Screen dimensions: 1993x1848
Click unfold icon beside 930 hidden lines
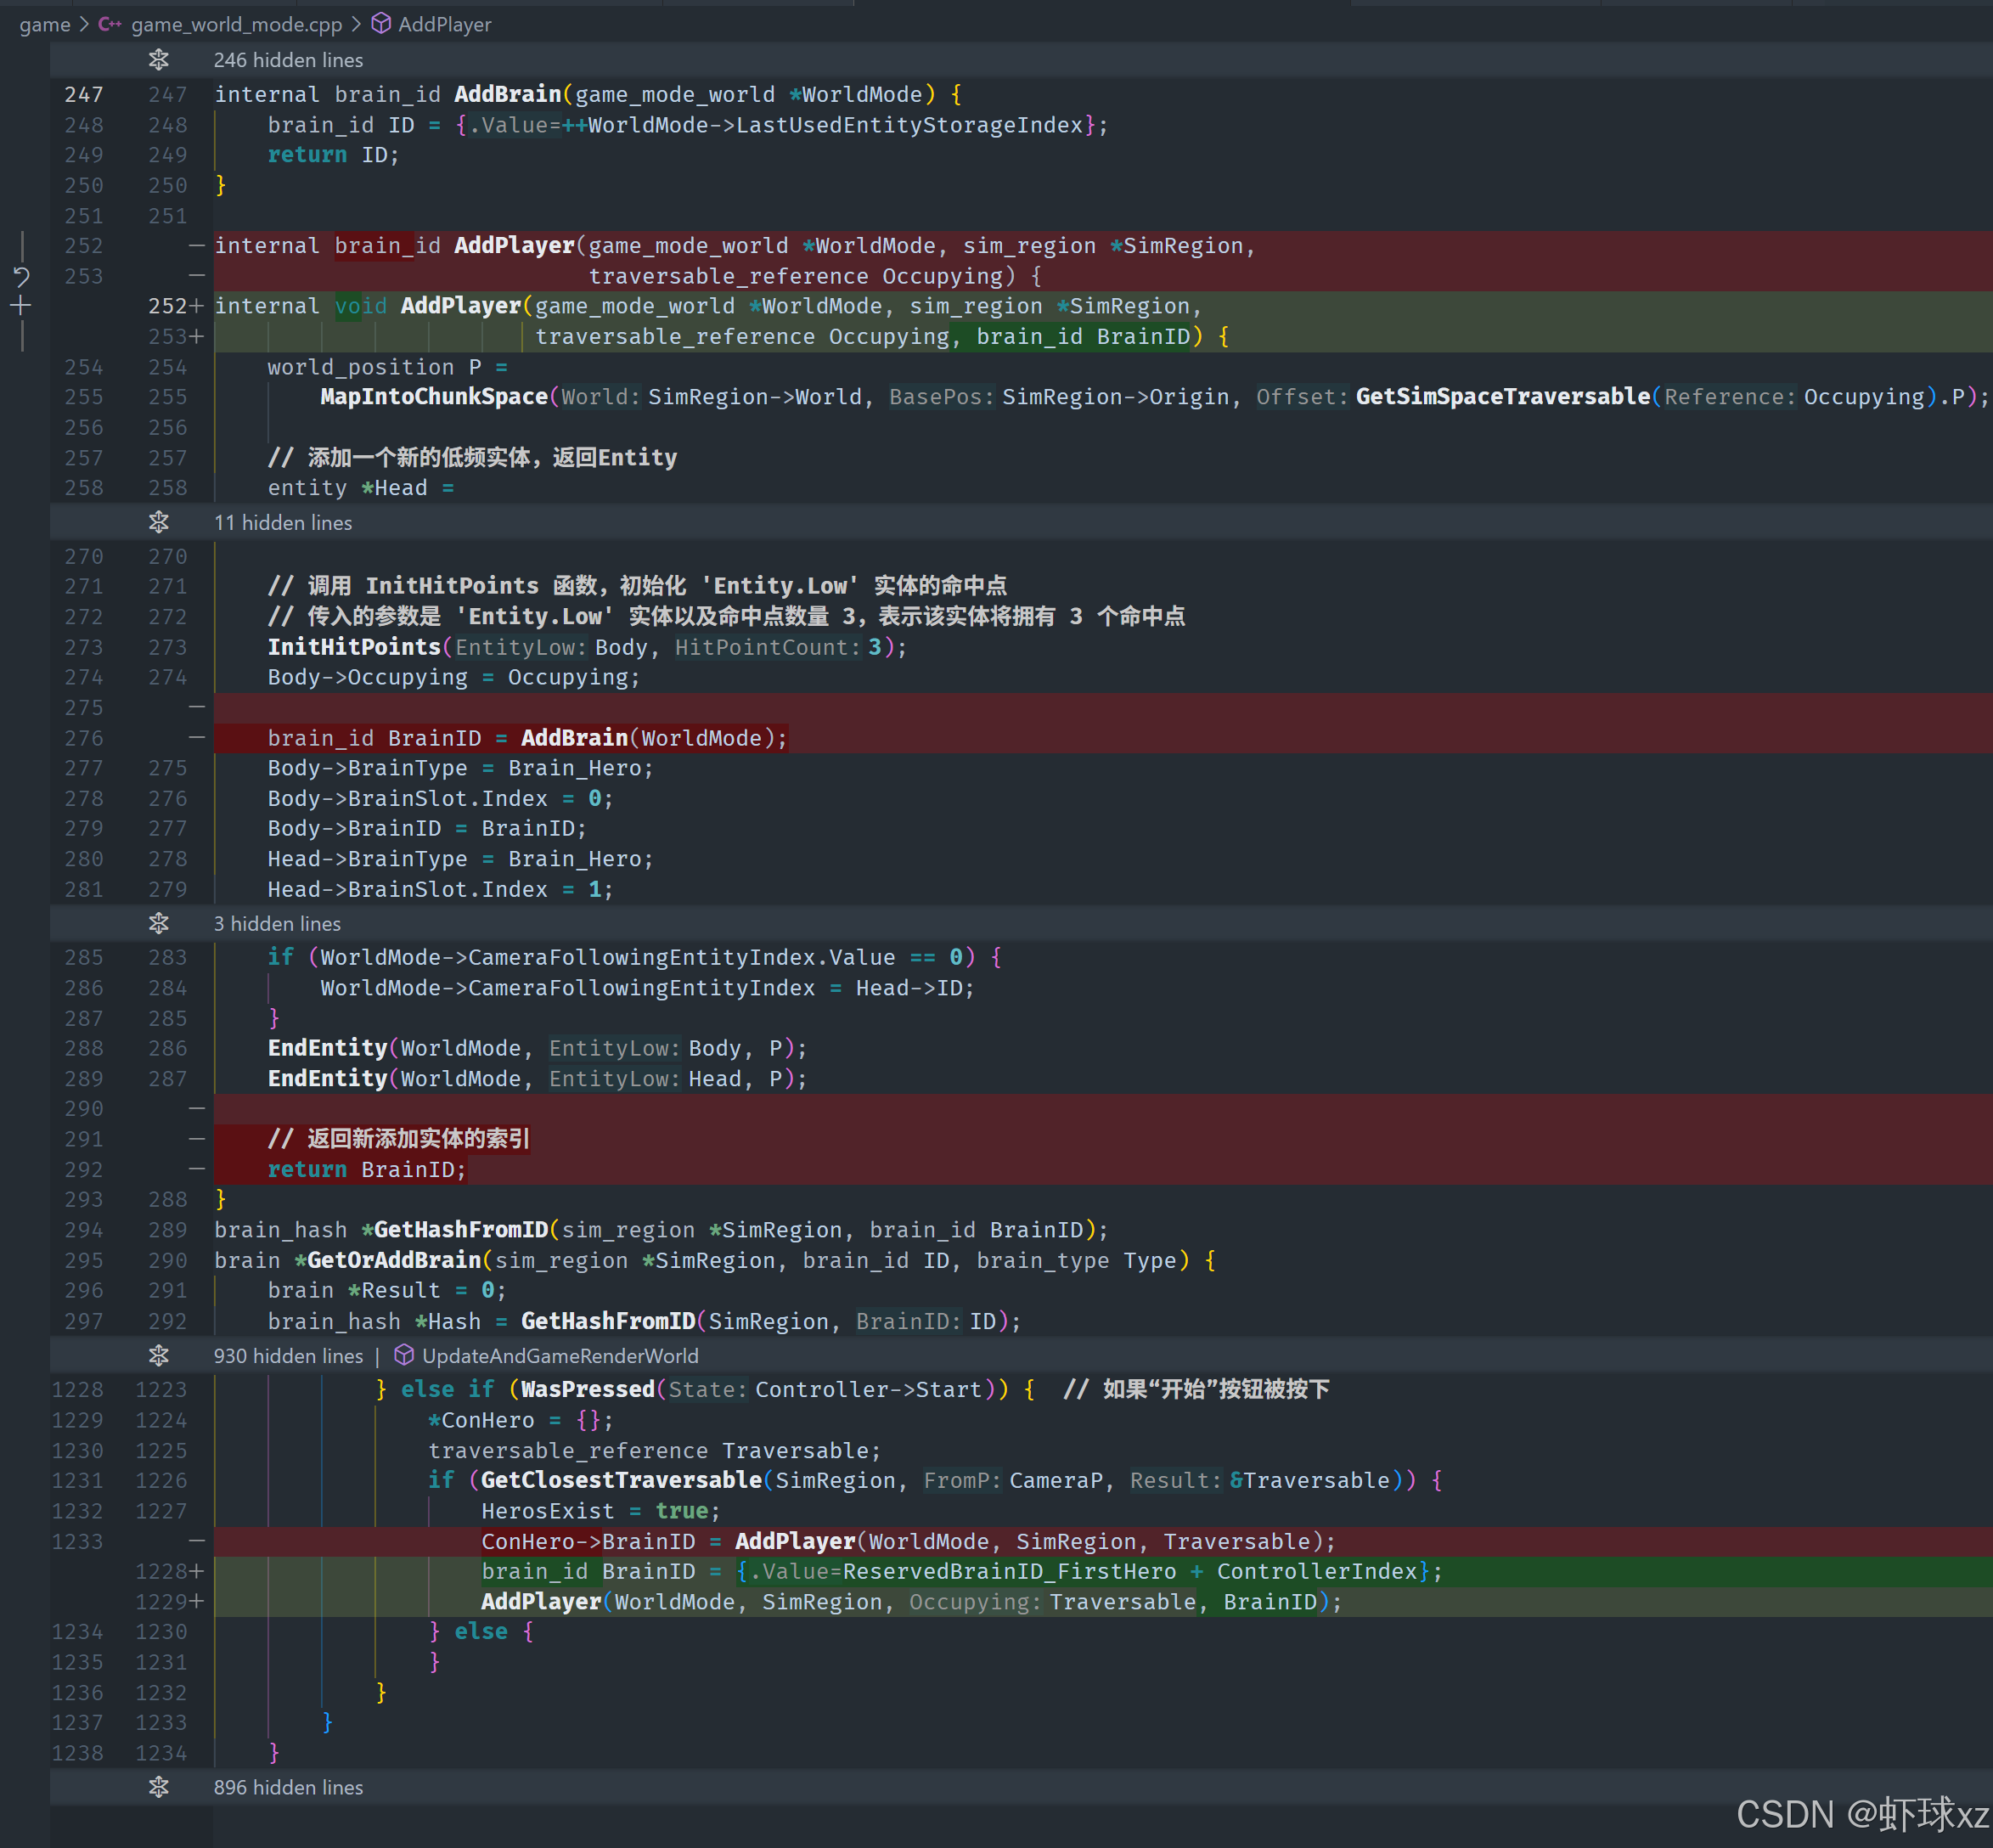click(x=158, y=1355)
